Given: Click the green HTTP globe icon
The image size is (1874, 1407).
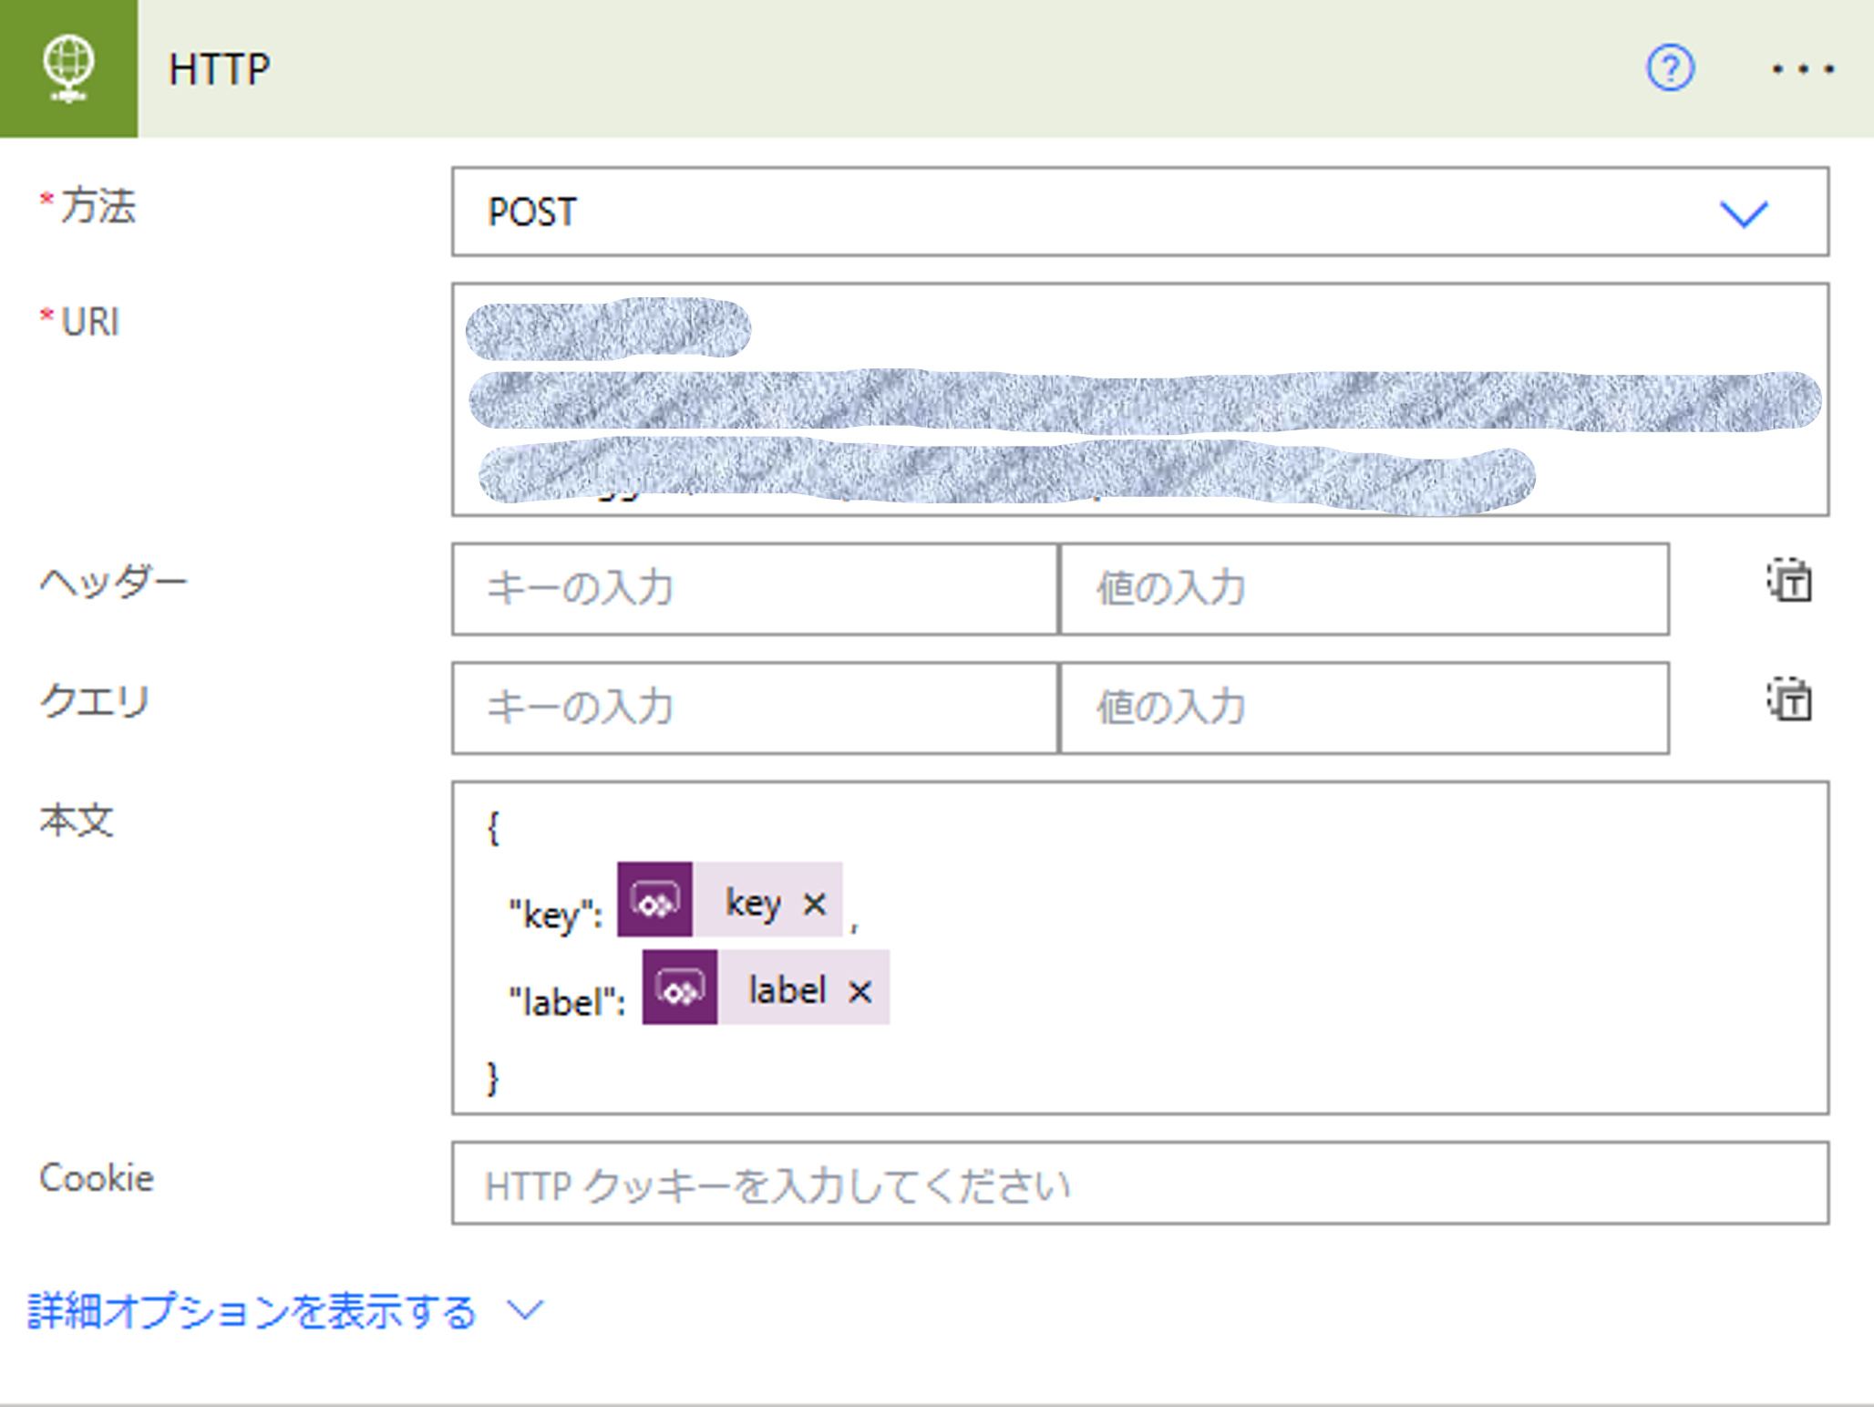Looking at the screenshot, I should (x=68, y=67).
